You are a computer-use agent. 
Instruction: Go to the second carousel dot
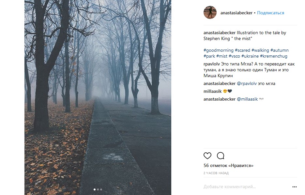98,189
